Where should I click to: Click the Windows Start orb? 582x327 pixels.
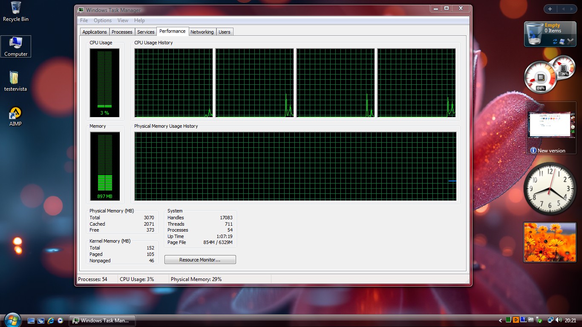(x=12, y=320)
